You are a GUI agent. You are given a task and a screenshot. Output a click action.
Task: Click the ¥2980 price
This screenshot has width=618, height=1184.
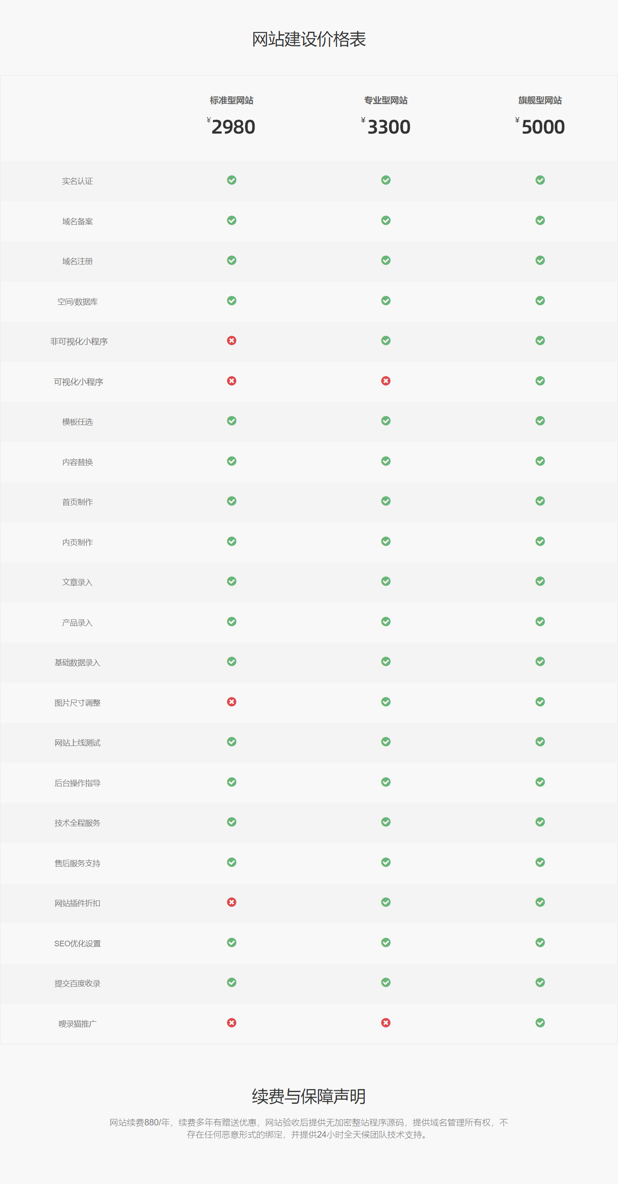pyautogui.click(x=231, y=126)
